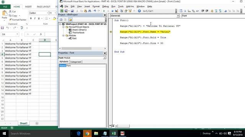245x137 pixels.
Task: Toggle Underline in Excel ribbon
Action: tap(39, 18)
